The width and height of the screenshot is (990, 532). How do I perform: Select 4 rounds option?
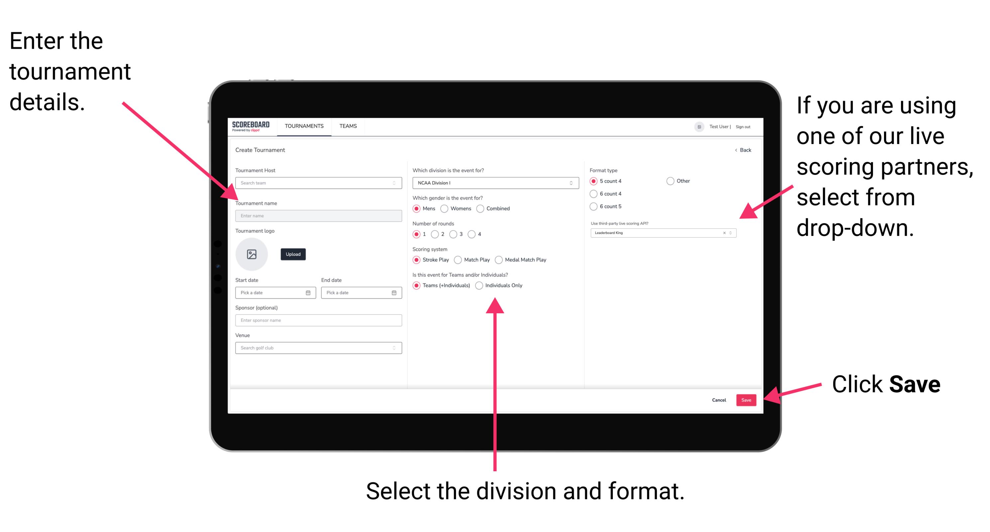[x=475, y=235]
